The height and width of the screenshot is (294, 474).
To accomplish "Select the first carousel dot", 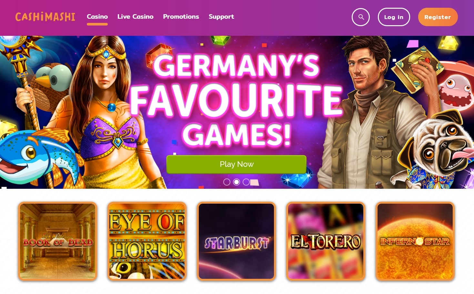I will click(x=227, y=182).
